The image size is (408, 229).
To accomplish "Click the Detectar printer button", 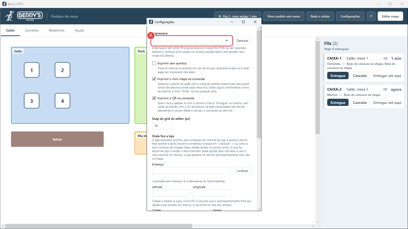I will coord(242,41).
